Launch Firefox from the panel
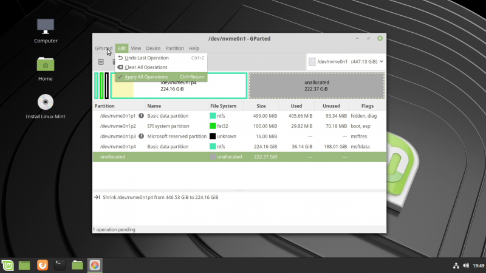486x273 pixels. coord(43,265)
